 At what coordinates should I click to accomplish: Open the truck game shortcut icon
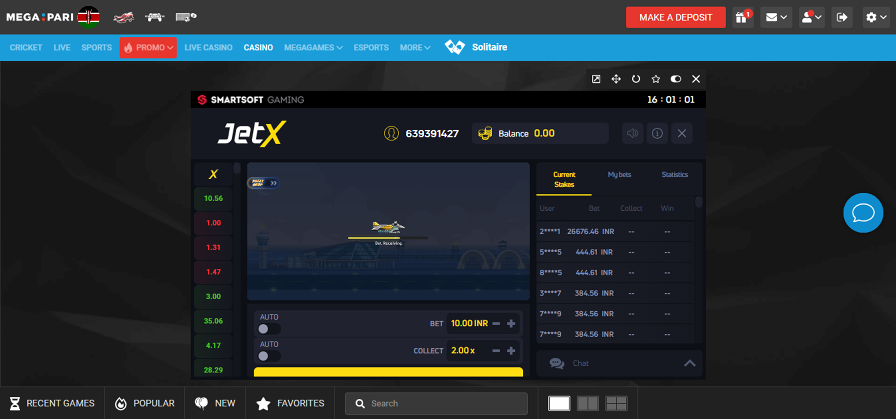[186, 17]
